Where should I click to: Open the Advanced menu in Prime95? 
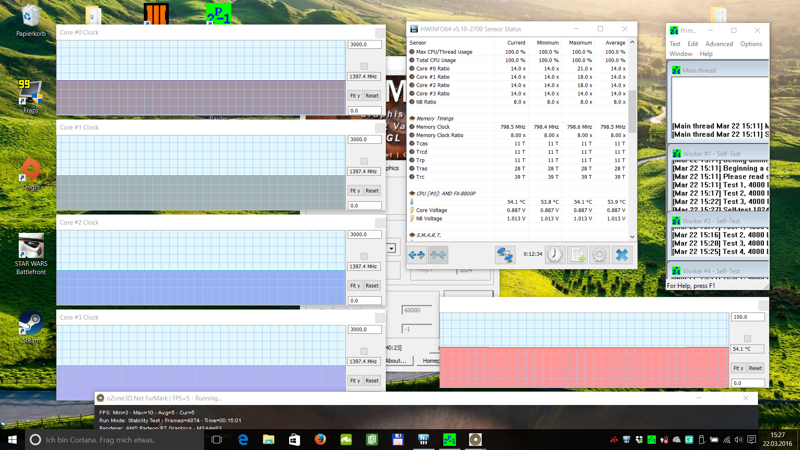719,44
